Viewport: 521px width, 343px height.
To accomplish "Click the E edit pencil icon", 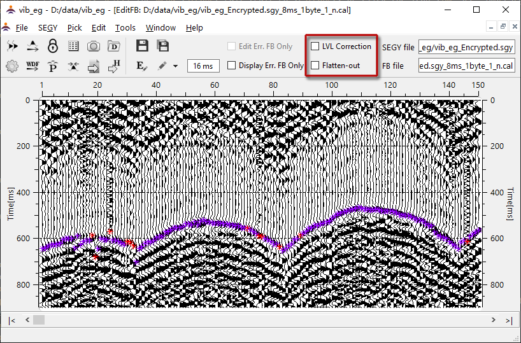I will click(142, 66).
